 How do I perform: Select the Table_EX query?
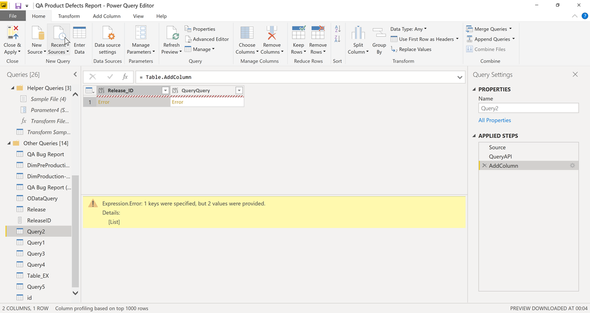tap(38, 275)
